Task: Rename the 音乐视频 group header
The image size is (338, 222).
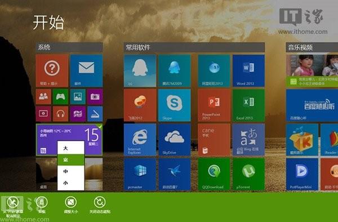Action: 312,47
